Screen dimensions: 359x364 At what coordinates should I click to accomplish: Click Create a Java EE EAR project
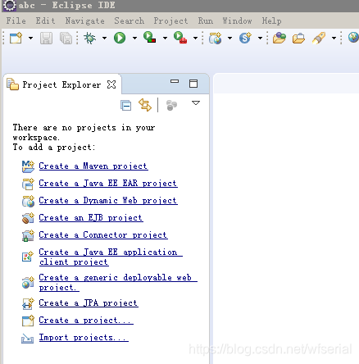pos(108,184)
